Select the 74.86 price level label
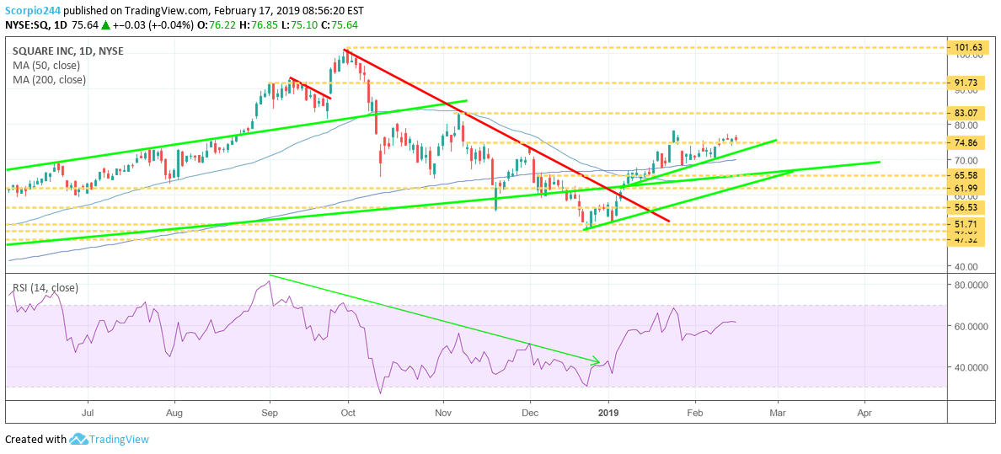1001x454 pixels. (967, 143)
